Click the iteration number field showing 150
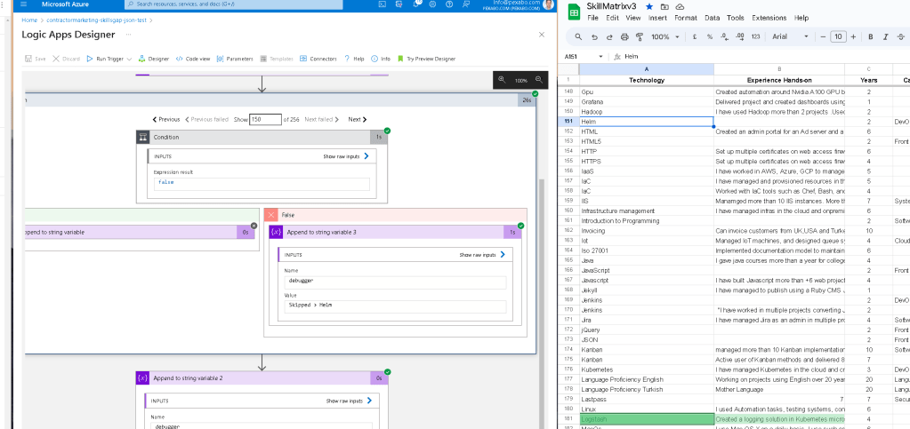This screenshot has width=910, height=429. (265, 119)
